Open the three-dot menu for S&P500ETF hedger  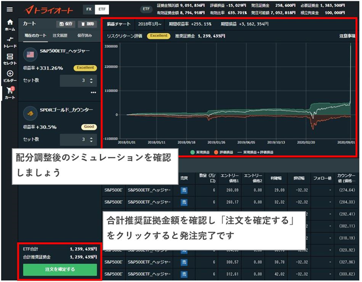pyautogui.click(x=93, y=92)
